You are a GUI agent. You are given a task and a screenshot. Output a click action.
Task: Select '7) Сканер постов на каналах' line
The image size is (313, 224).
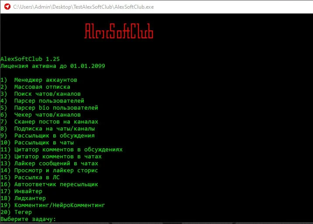coord(49,122)
